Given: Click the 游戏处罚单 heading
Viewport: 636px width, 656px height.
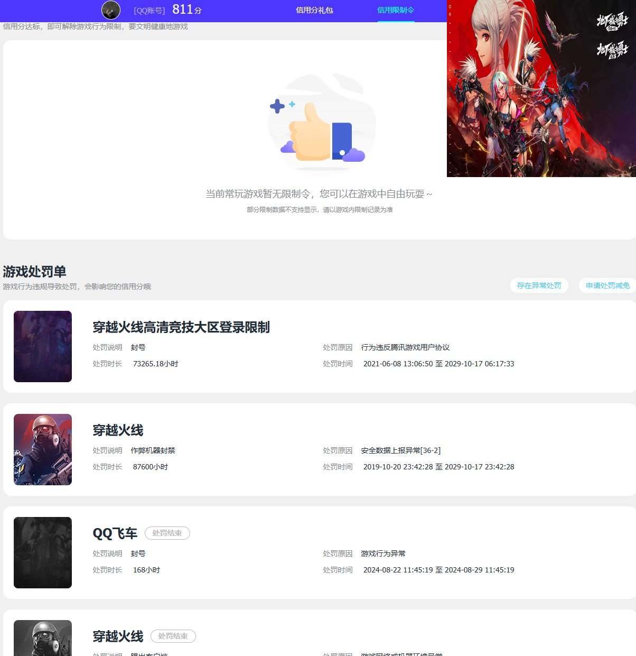Looking at the screenshot, I should [34, 272].
